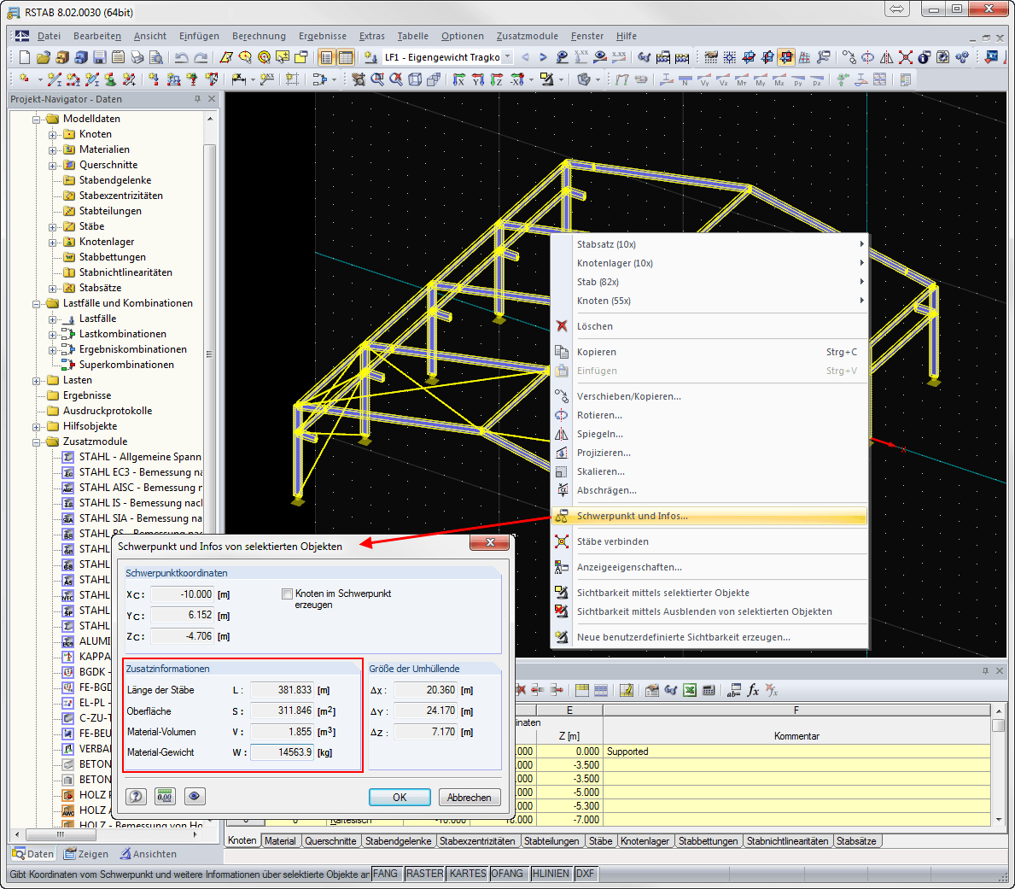
Task: Click the Connect members toolbar icon
Action: click(x=906, y=57)
